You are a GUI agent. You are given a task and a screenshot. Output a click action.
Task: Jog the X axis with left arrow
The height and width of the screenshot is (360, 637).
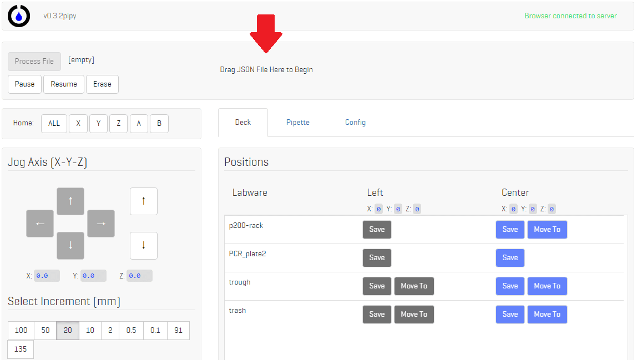[39, 223]
